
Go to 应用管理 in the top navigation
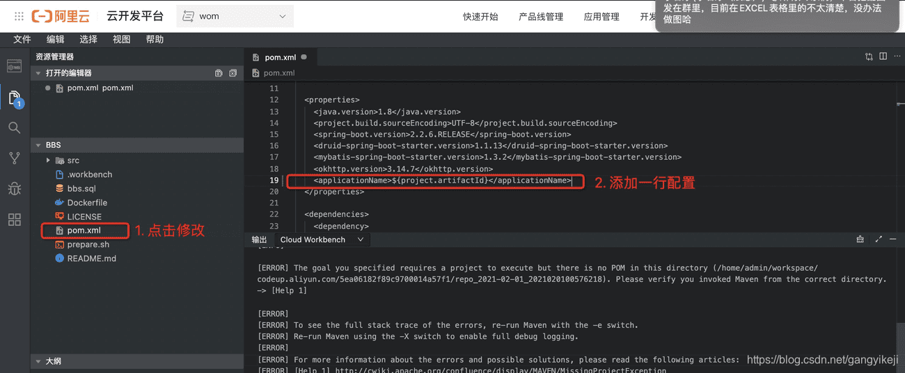pyautogui.click(x=601, y=17)
